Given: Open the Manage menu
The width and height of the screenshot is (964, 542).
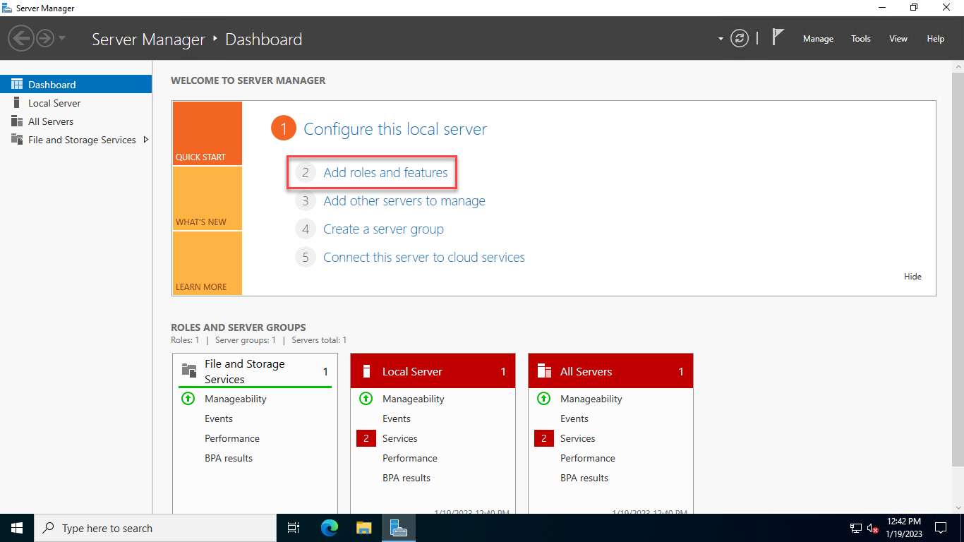Looking at the screenshot, I should [x=818, y=39].
